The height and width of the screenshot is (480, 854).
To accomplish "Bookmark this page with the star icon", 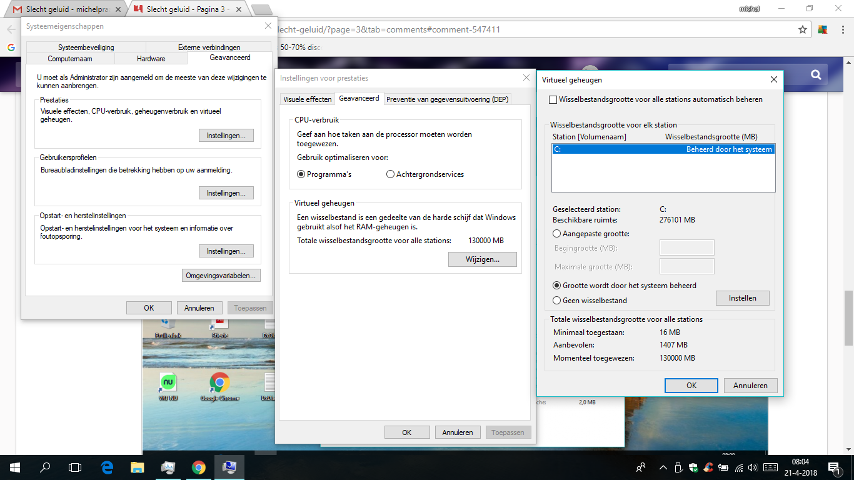I will (x=803, y=29).
